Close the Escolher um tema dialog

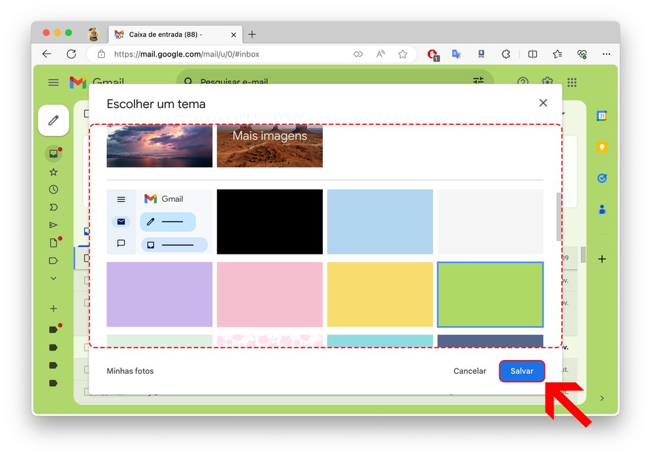(x=543, y=103)
